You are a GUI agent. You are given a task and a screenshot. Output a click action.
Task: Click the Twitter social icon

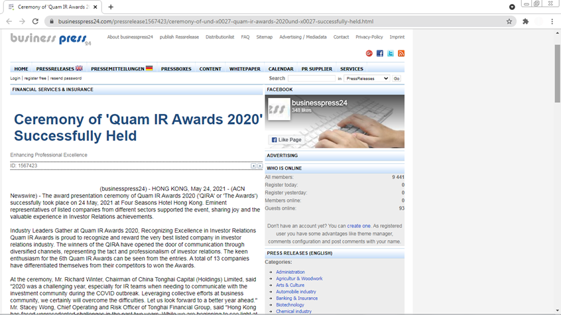coord(391,53)
